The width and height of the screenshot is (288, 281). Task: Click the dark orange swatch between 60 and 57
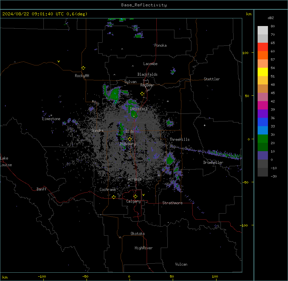pyautogui.click(x=263, y=55)
